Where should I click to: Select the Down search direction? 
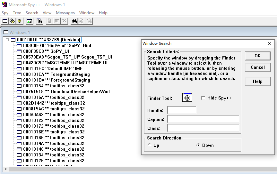[198, 145]
